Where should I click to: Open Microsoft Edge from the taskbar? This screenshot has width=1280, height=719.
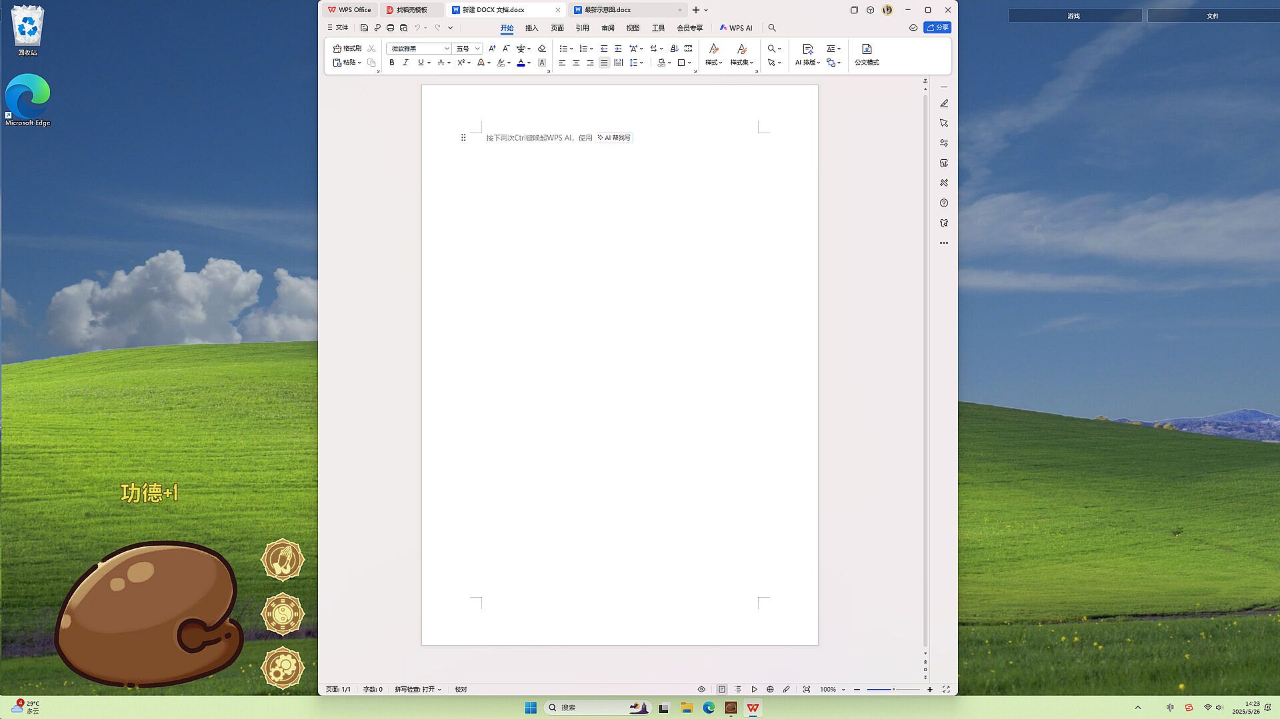pos(709,708)
